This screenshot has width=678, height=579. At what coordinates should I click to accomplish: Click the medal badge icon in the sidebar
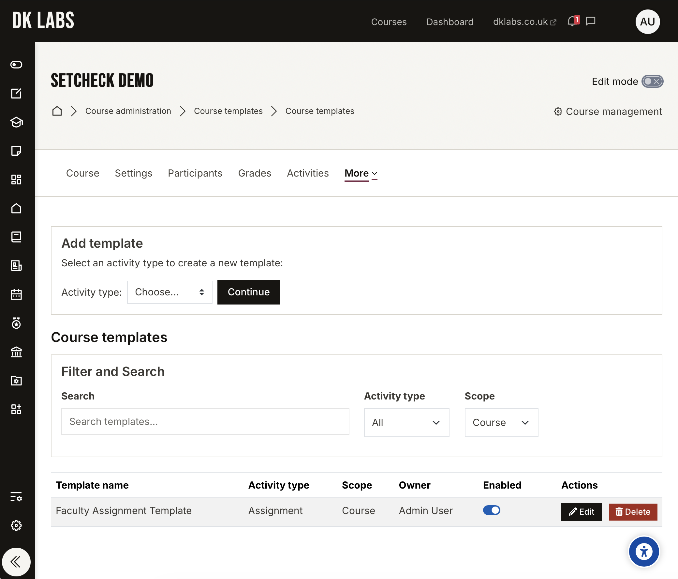coord(16,323)
